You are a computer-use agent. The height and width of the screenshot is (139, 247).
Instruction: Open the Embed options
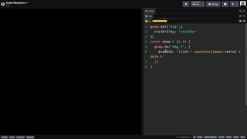[229, 137]
